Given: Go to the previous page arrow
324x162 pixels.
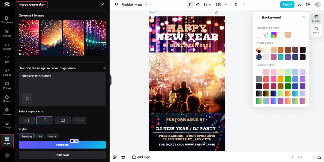Looking at the screenshot, I should point(292,157).
